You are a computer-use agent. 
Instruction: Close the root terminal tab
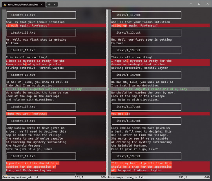tap(42, 5)
